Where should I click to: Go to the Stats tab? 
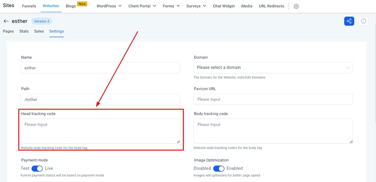point(24,31)
